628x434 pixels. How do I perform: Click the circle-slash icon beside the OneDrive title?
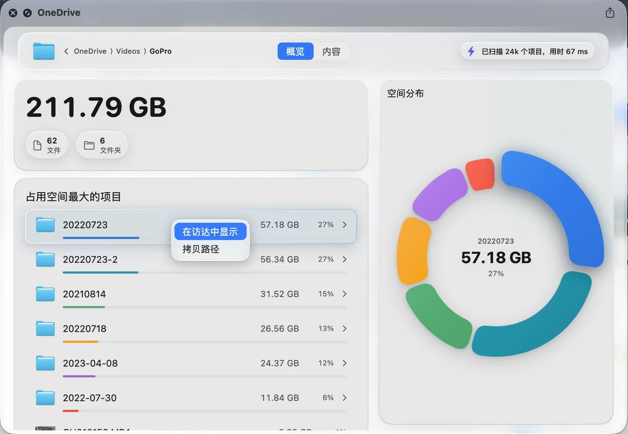(27, 13)
